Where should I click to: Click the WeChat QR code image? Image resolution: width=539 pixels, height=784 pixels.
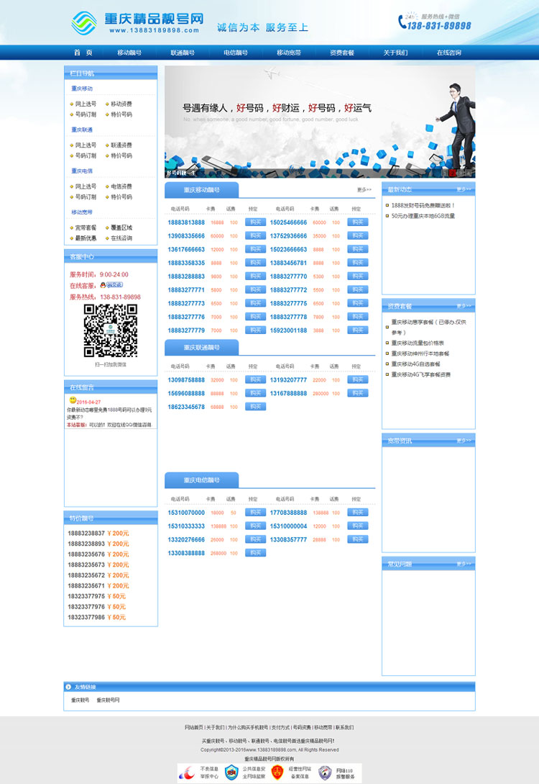(x=110, y=330)
